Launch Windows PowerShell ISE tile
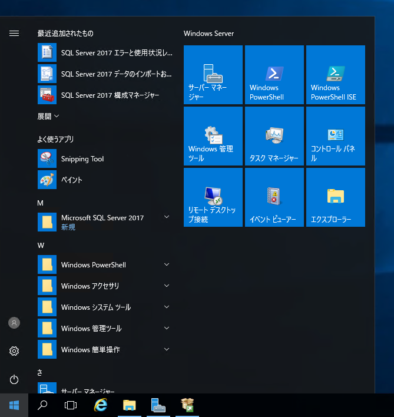Viewport: 394px width, 417px height. (336, 75)
